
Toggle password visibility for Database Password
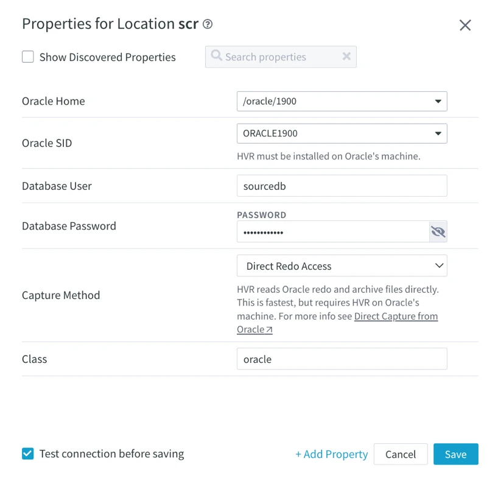pos(438,231)
